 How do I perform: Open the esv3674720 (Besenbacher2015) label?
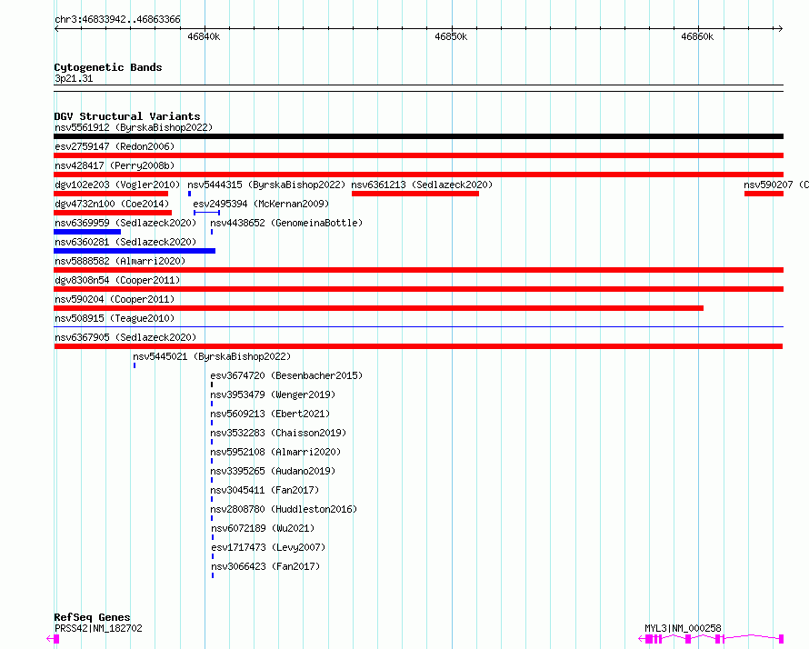coord(286,375)
